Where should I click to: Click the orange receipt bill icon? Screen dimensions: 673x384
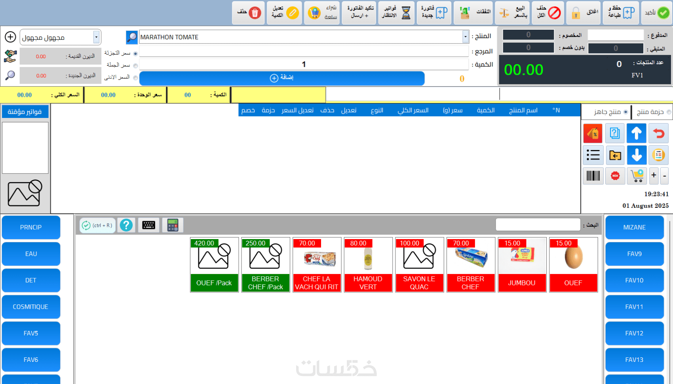click(x=659, y=155)
